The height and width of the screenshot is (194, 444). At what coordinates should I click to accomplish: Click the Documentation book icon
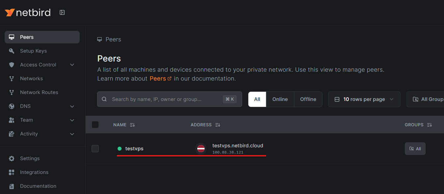(x=12, y=186)
